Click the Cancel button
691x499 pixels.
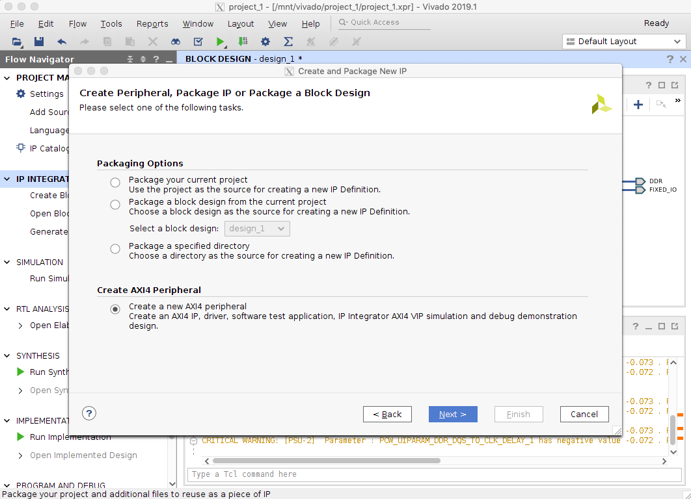tap(584, 414)
